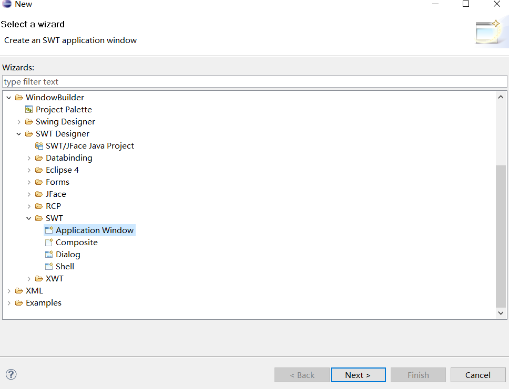The image size is (509, 389).
Task: Select the Forms folder icon
Action: pyautogui.click(x=38, y=182)
